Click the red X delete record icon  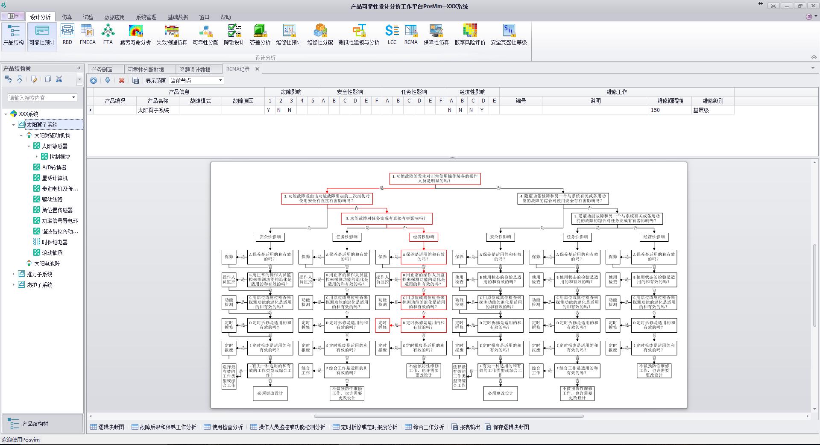point(122,80)
